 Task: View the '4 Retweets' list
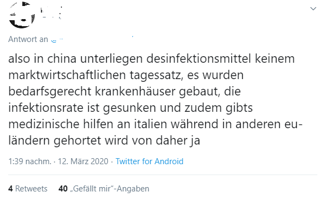[x=28, y=189]
